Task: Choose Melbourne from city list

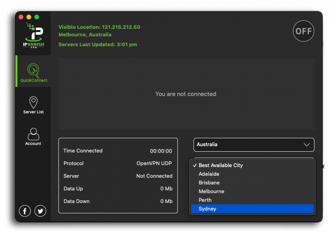Action: click(252, 191)
